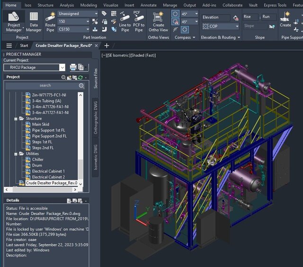Toggle the compass snap button with magnet
Image resolution: width=303 pixels, height=267 pixels.
[x=175, y=22]
